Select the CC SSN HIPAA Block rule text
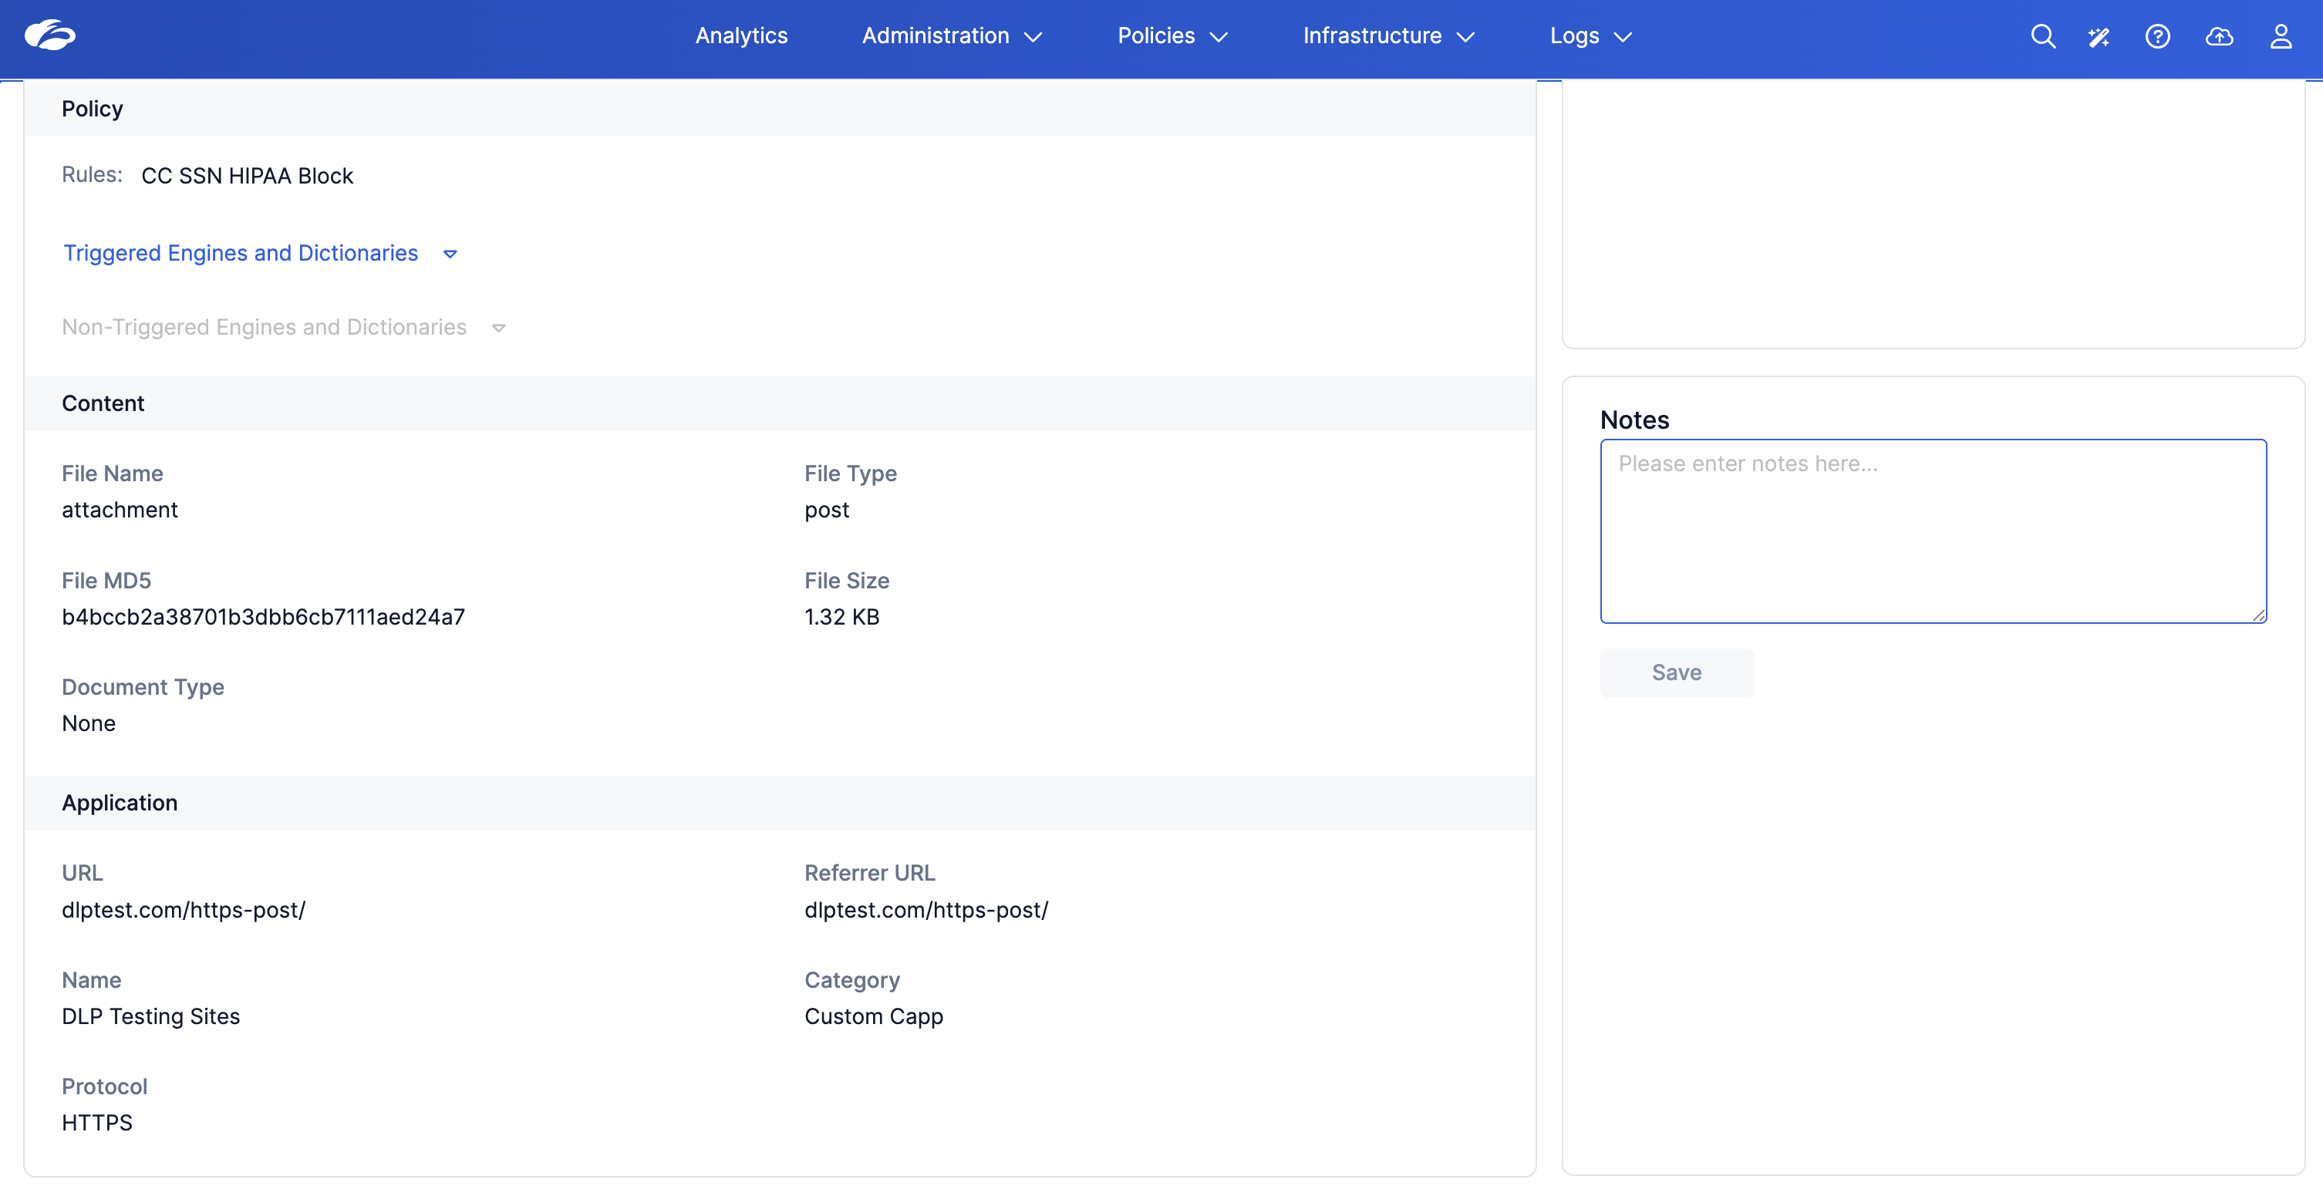The image size is (2323, 1186). [247, 176]
